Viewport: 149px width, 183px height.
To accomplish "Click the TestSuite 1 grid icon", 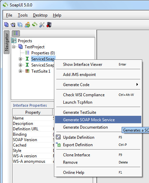I will [x=27, y=71].
